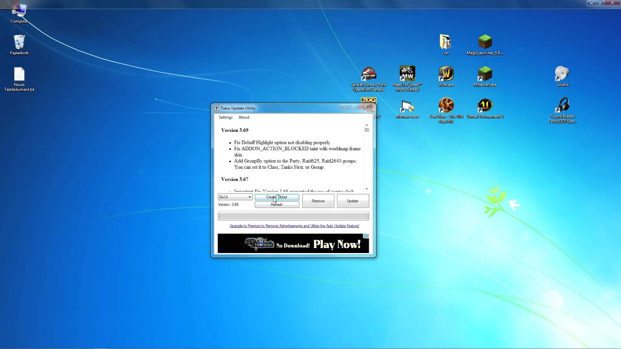Image resolution: width=621 pixels, height=349 pixels.
Task: Click the Tukui Update Utility title icon
Action: tap(217, 108)
